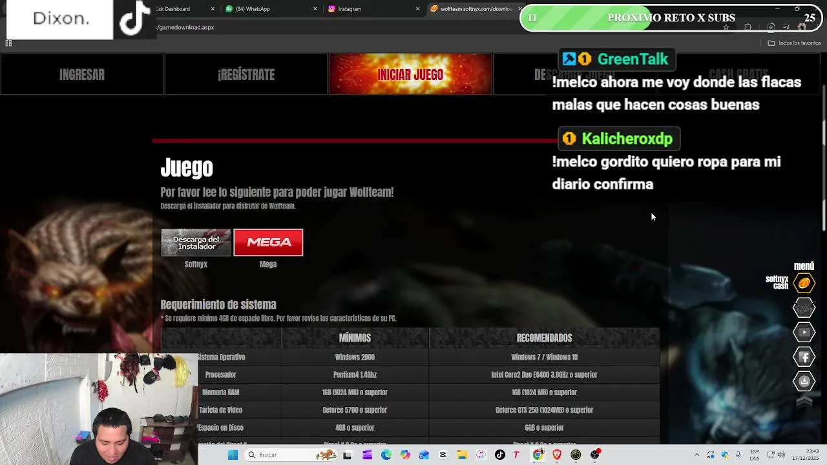Click the scroll-to-top double chevron in side menu

click(804, 402)
